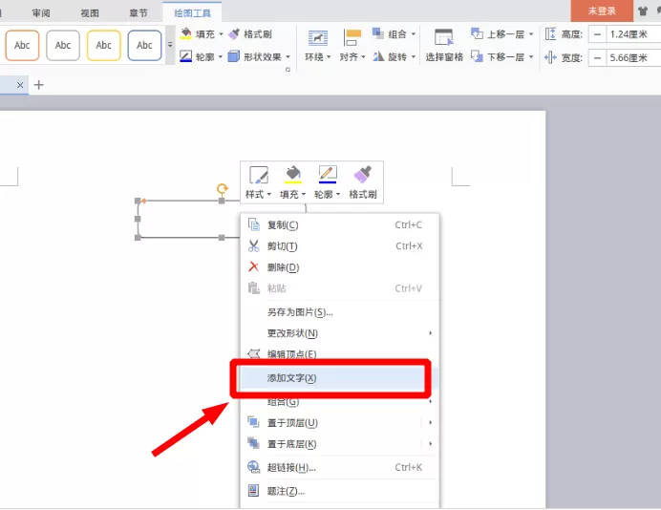
Task: Decrease the width with the minus stepper
Action: point(597,57)
